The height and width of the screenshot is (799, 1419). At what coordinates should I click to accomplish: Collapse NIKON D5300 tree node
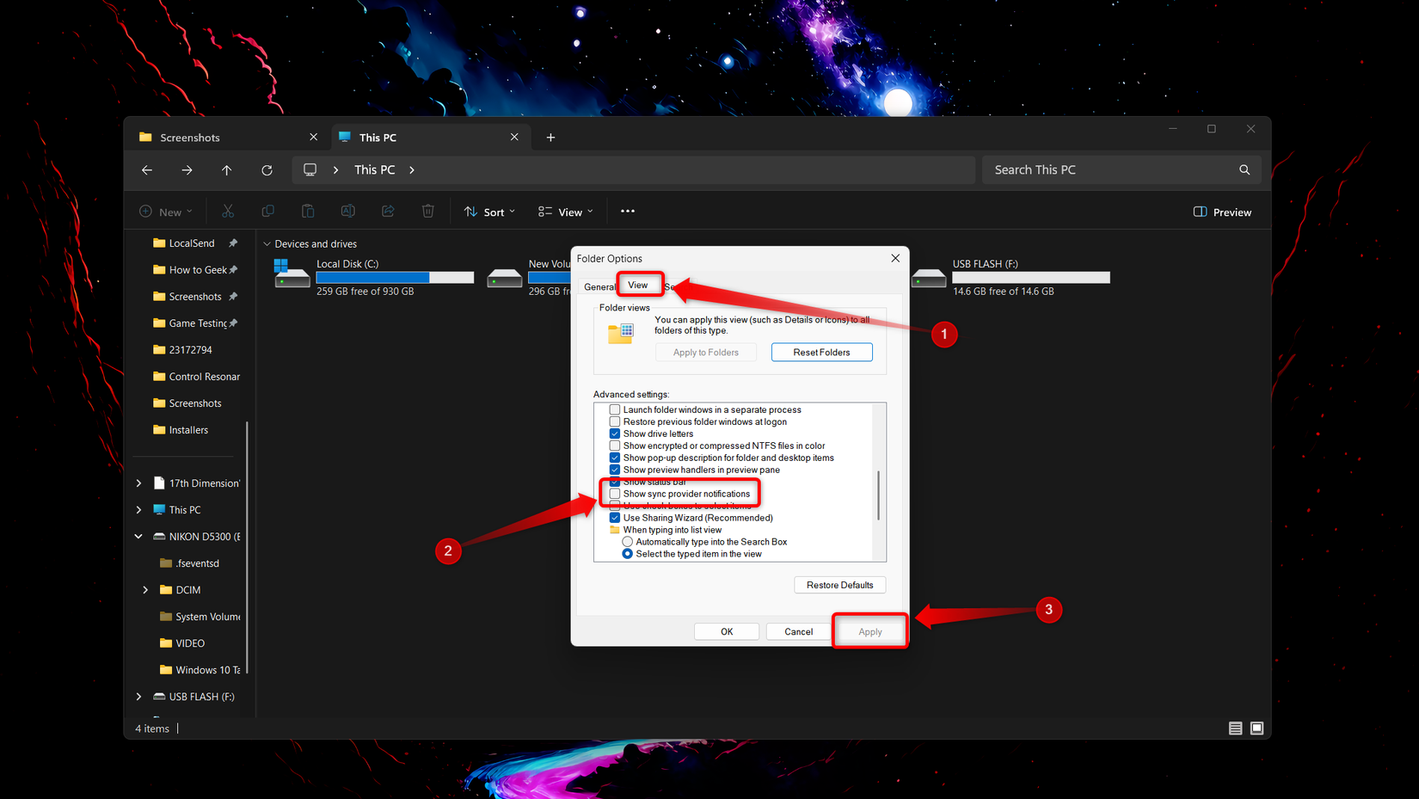click(138, 537)
